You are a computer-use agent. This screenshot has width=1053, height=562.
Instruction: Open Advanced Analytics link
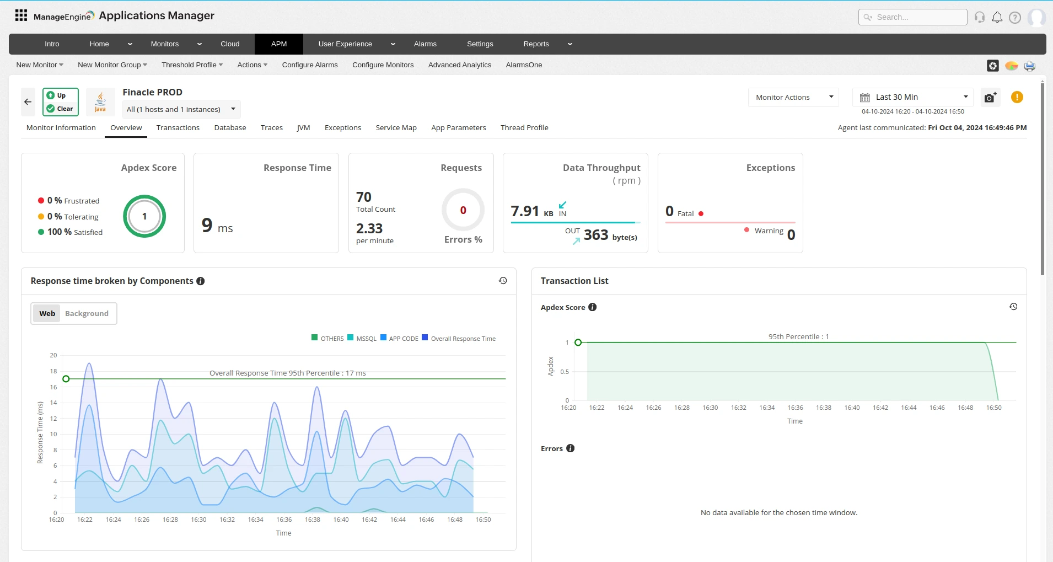pos(459,65)
